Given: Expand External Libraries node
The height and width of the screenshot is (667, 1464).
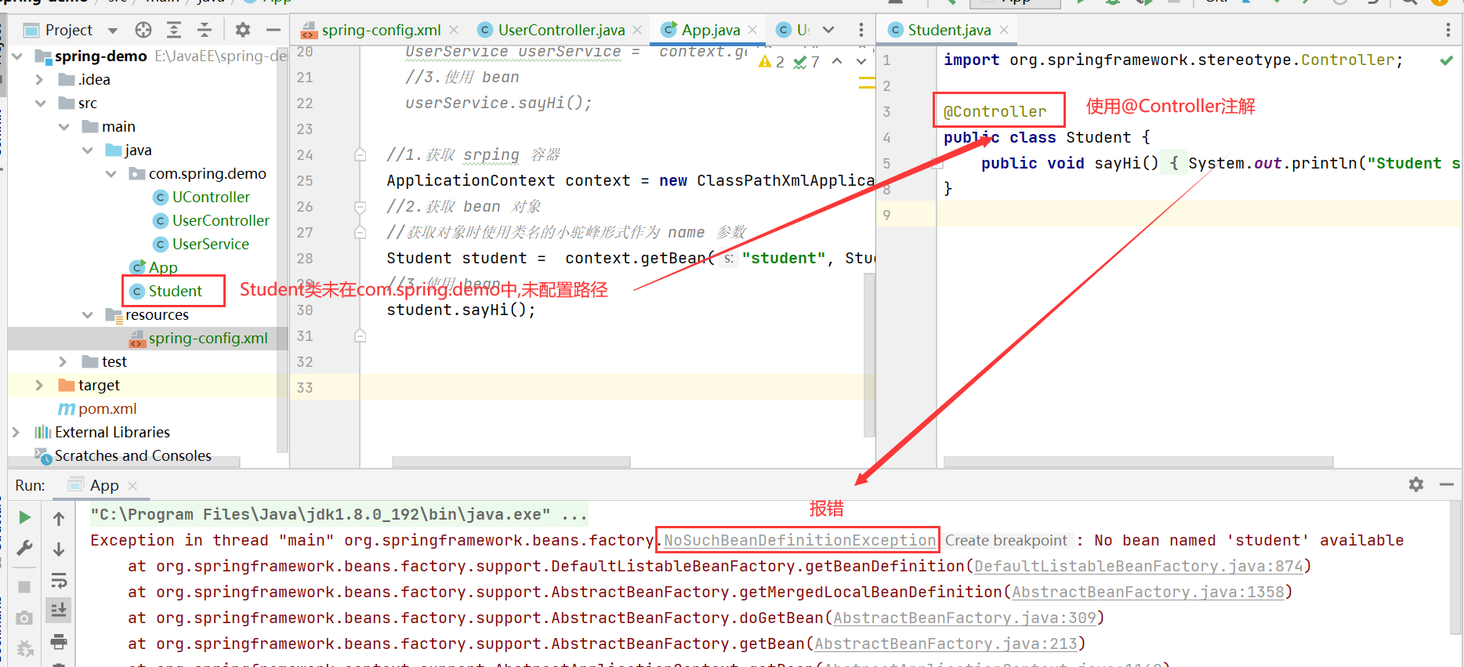Looking at the screenshot, I should (16, 433).
